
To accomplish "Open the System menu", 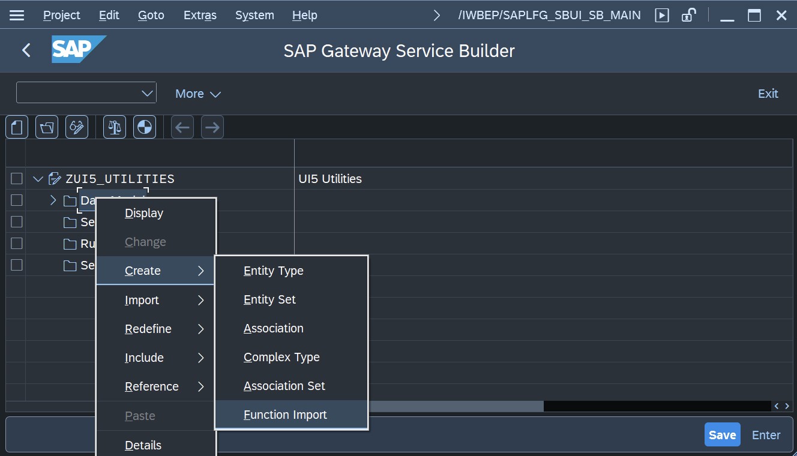I will pyautogui.click(x=254, y=16).
